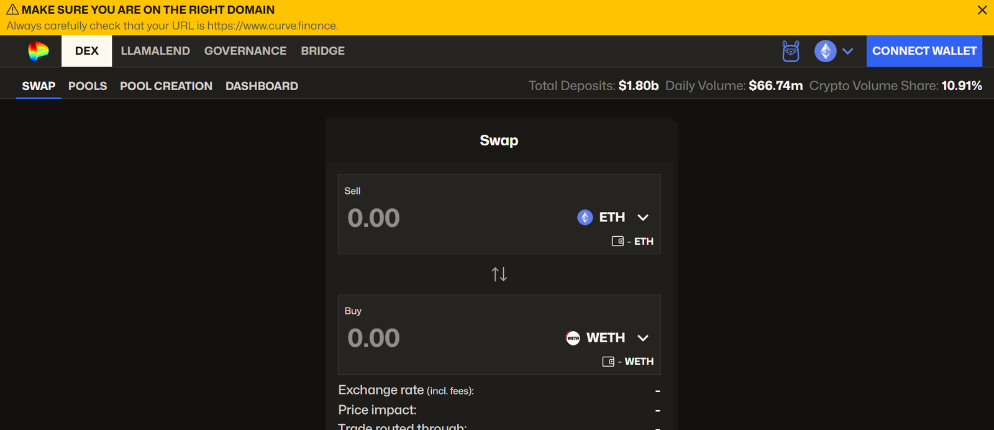Click the Ethereum network icon
The image size is (994, 430).
[825, 51]
